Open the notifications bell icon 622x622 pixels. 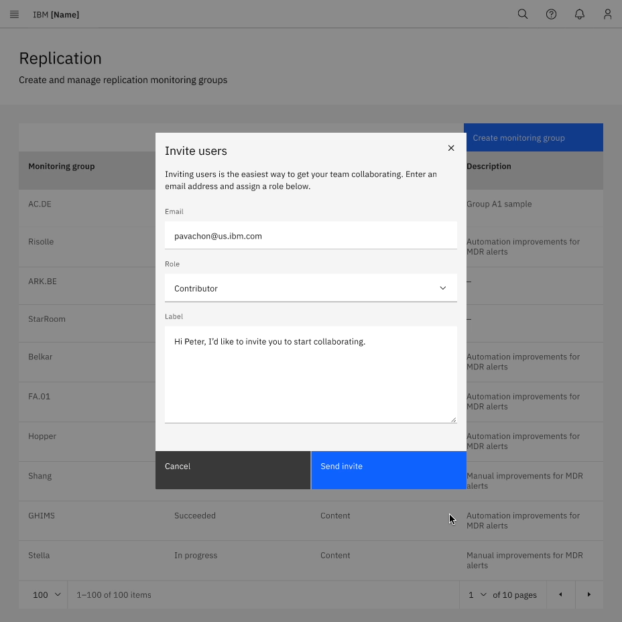click(579, 13)
